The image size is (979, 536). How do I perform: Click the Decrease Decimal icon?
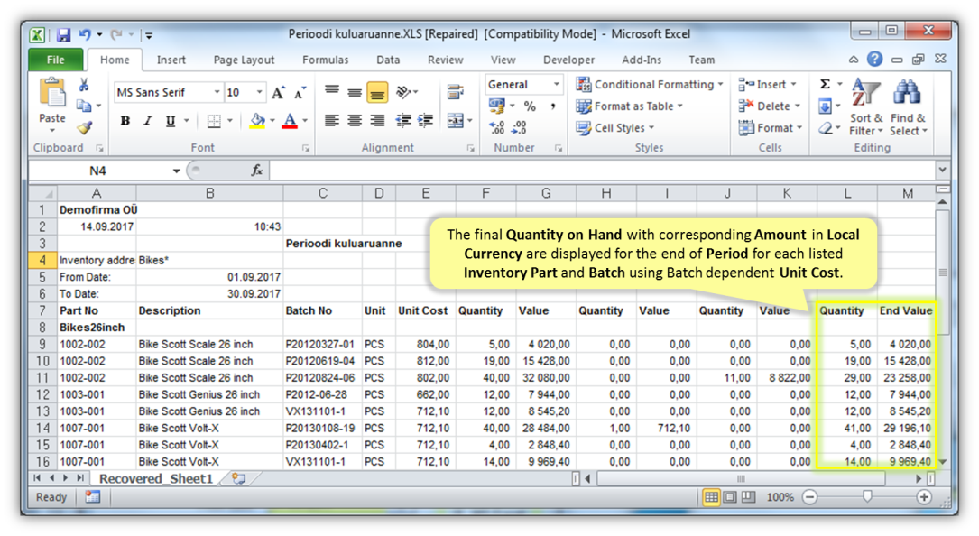click(519, 127)
